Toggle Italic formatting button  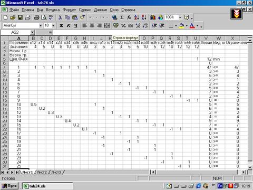point(69,26)
